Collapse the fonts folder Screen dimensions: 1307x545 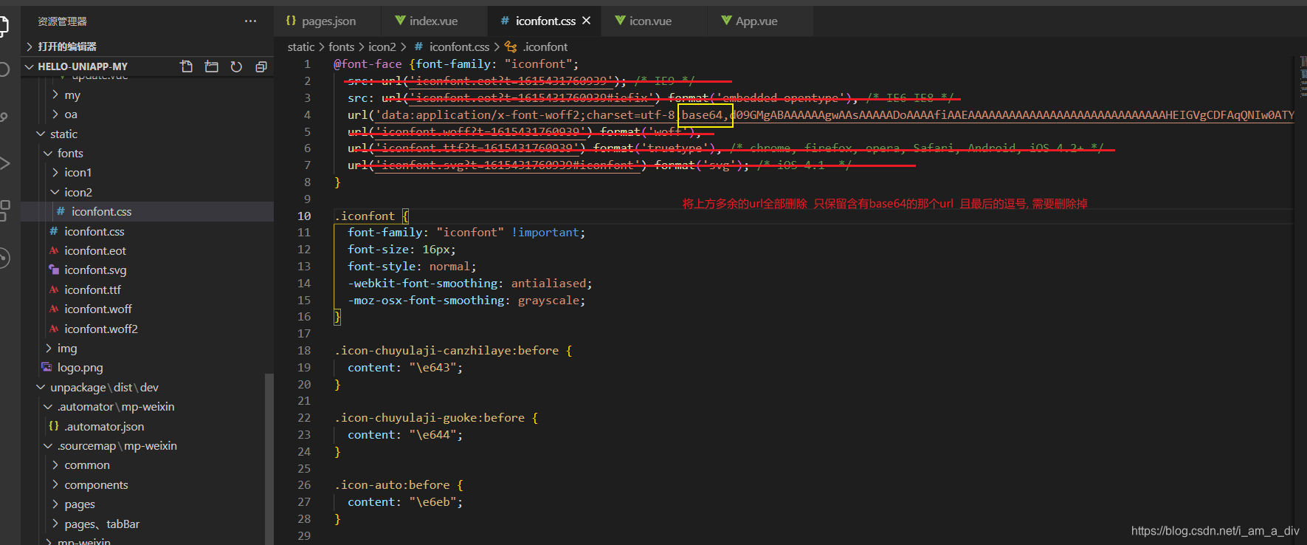point(147,153)
